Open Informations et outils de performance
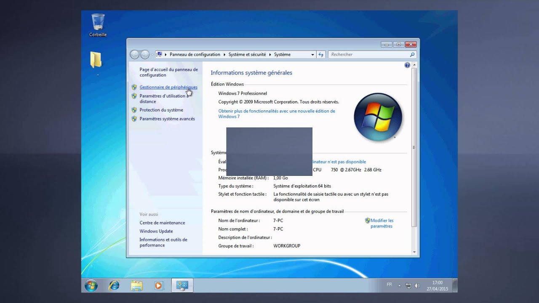The height and width of the screenshot is (303, 539). (x=163, y=242)
